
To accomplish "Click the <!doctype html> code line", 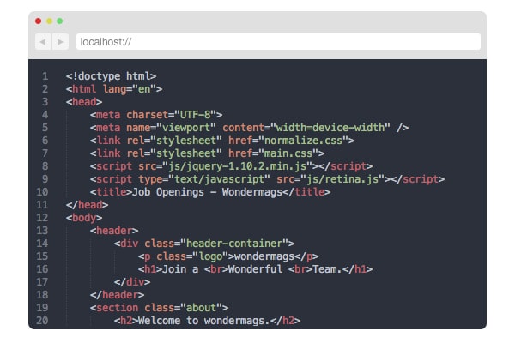I will pyautogui.click(x=111, y=76).
